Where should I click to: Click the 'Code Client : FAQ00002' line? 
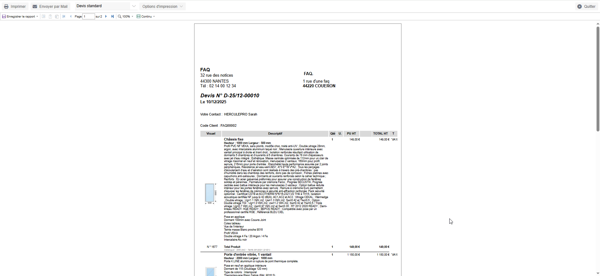[219, 126]
